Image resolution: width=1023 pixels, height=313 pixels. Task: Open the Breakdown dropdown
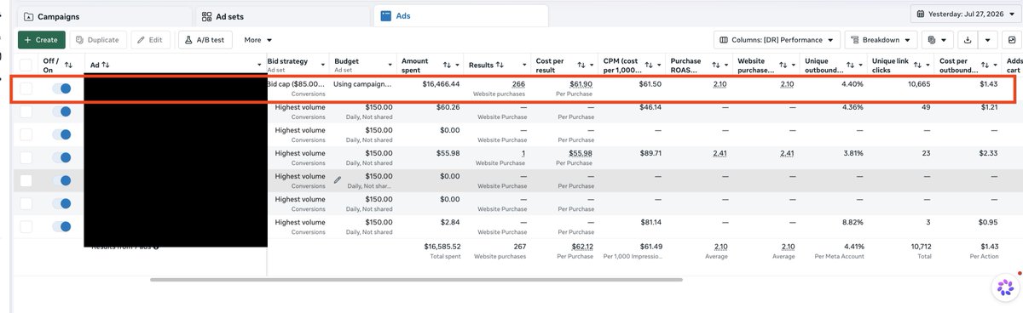point(881,40)
